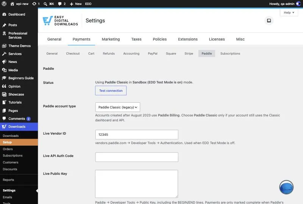Screen dimensions: 303x204
Task: Open the Downloads submenu link
Action: click(11, 136)
